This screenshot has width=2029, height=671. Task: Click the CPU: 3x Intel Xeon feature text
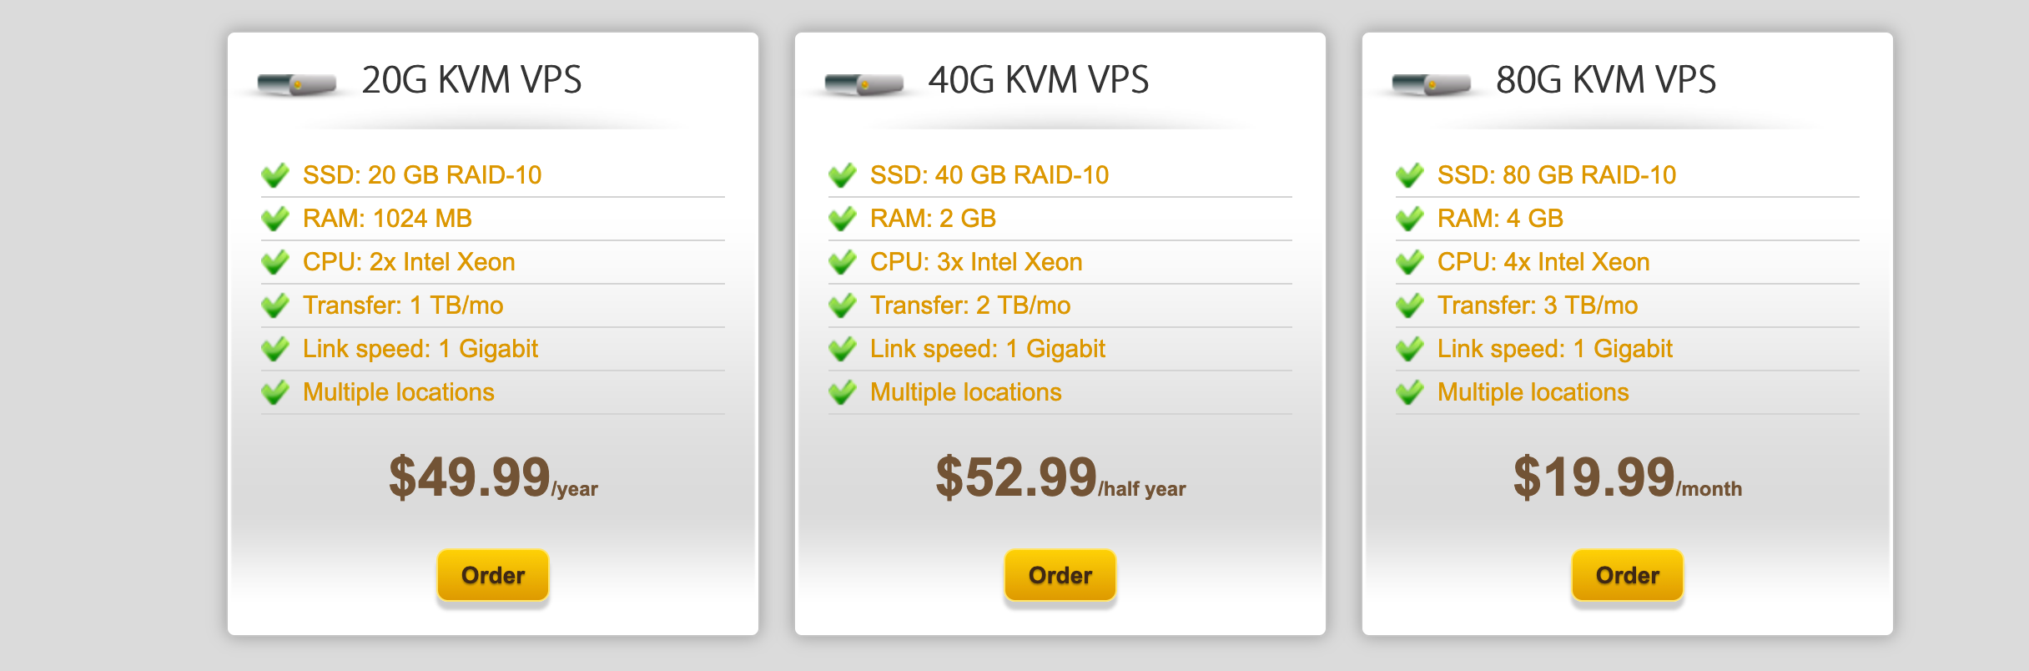click(976, 262)
